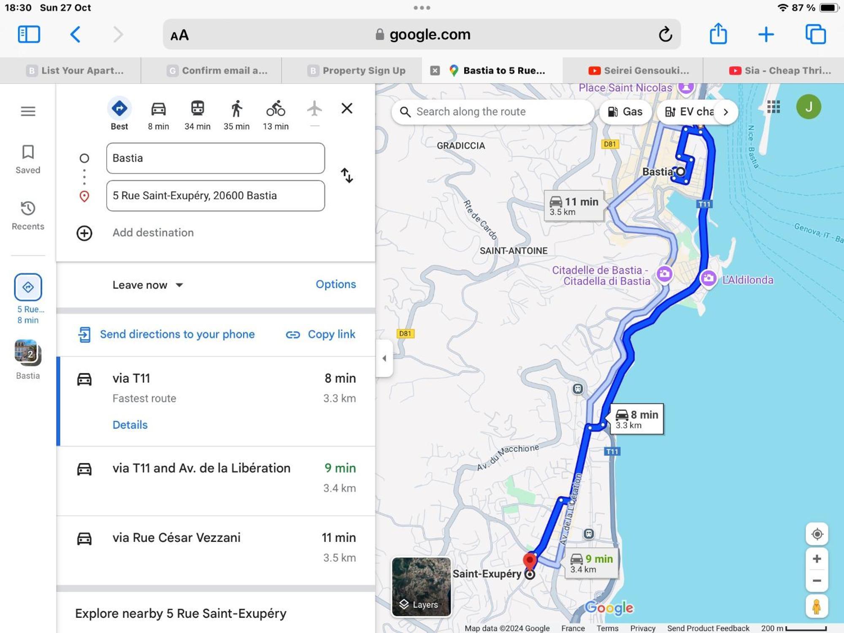Open Saved places
Screen dimensions: 844x633
28,159
